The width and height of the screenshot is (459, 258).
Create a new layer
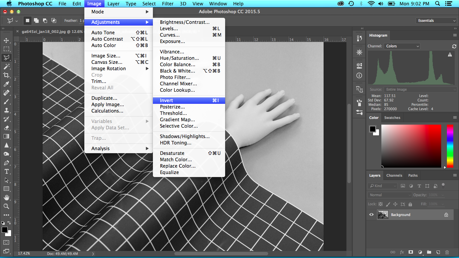[438, 252]
